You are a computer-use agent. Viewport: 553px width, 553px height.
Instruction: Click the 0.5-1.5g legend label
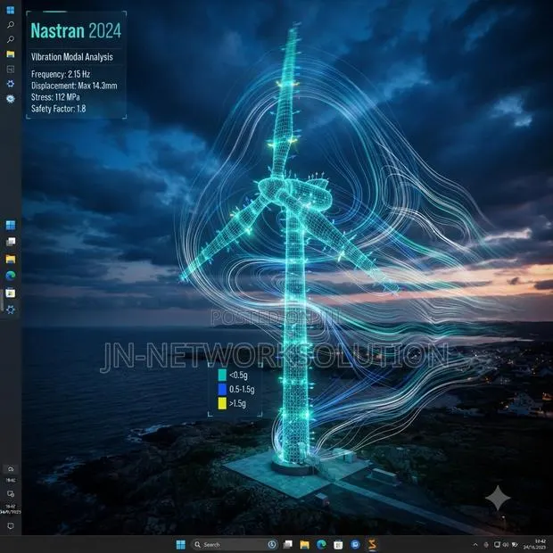(x=242, y=389)
